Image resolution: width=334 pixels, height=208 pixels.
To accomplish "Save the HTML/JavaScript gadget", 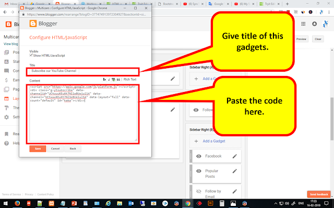I will [x=38, y=149].
